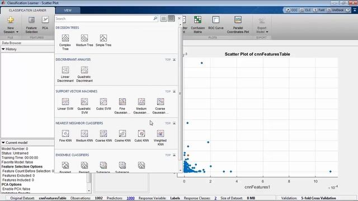Image resolution: width=358 pixels, height=201 pixels.
Task: Open Feature Selection
Action: pos(31,25)
